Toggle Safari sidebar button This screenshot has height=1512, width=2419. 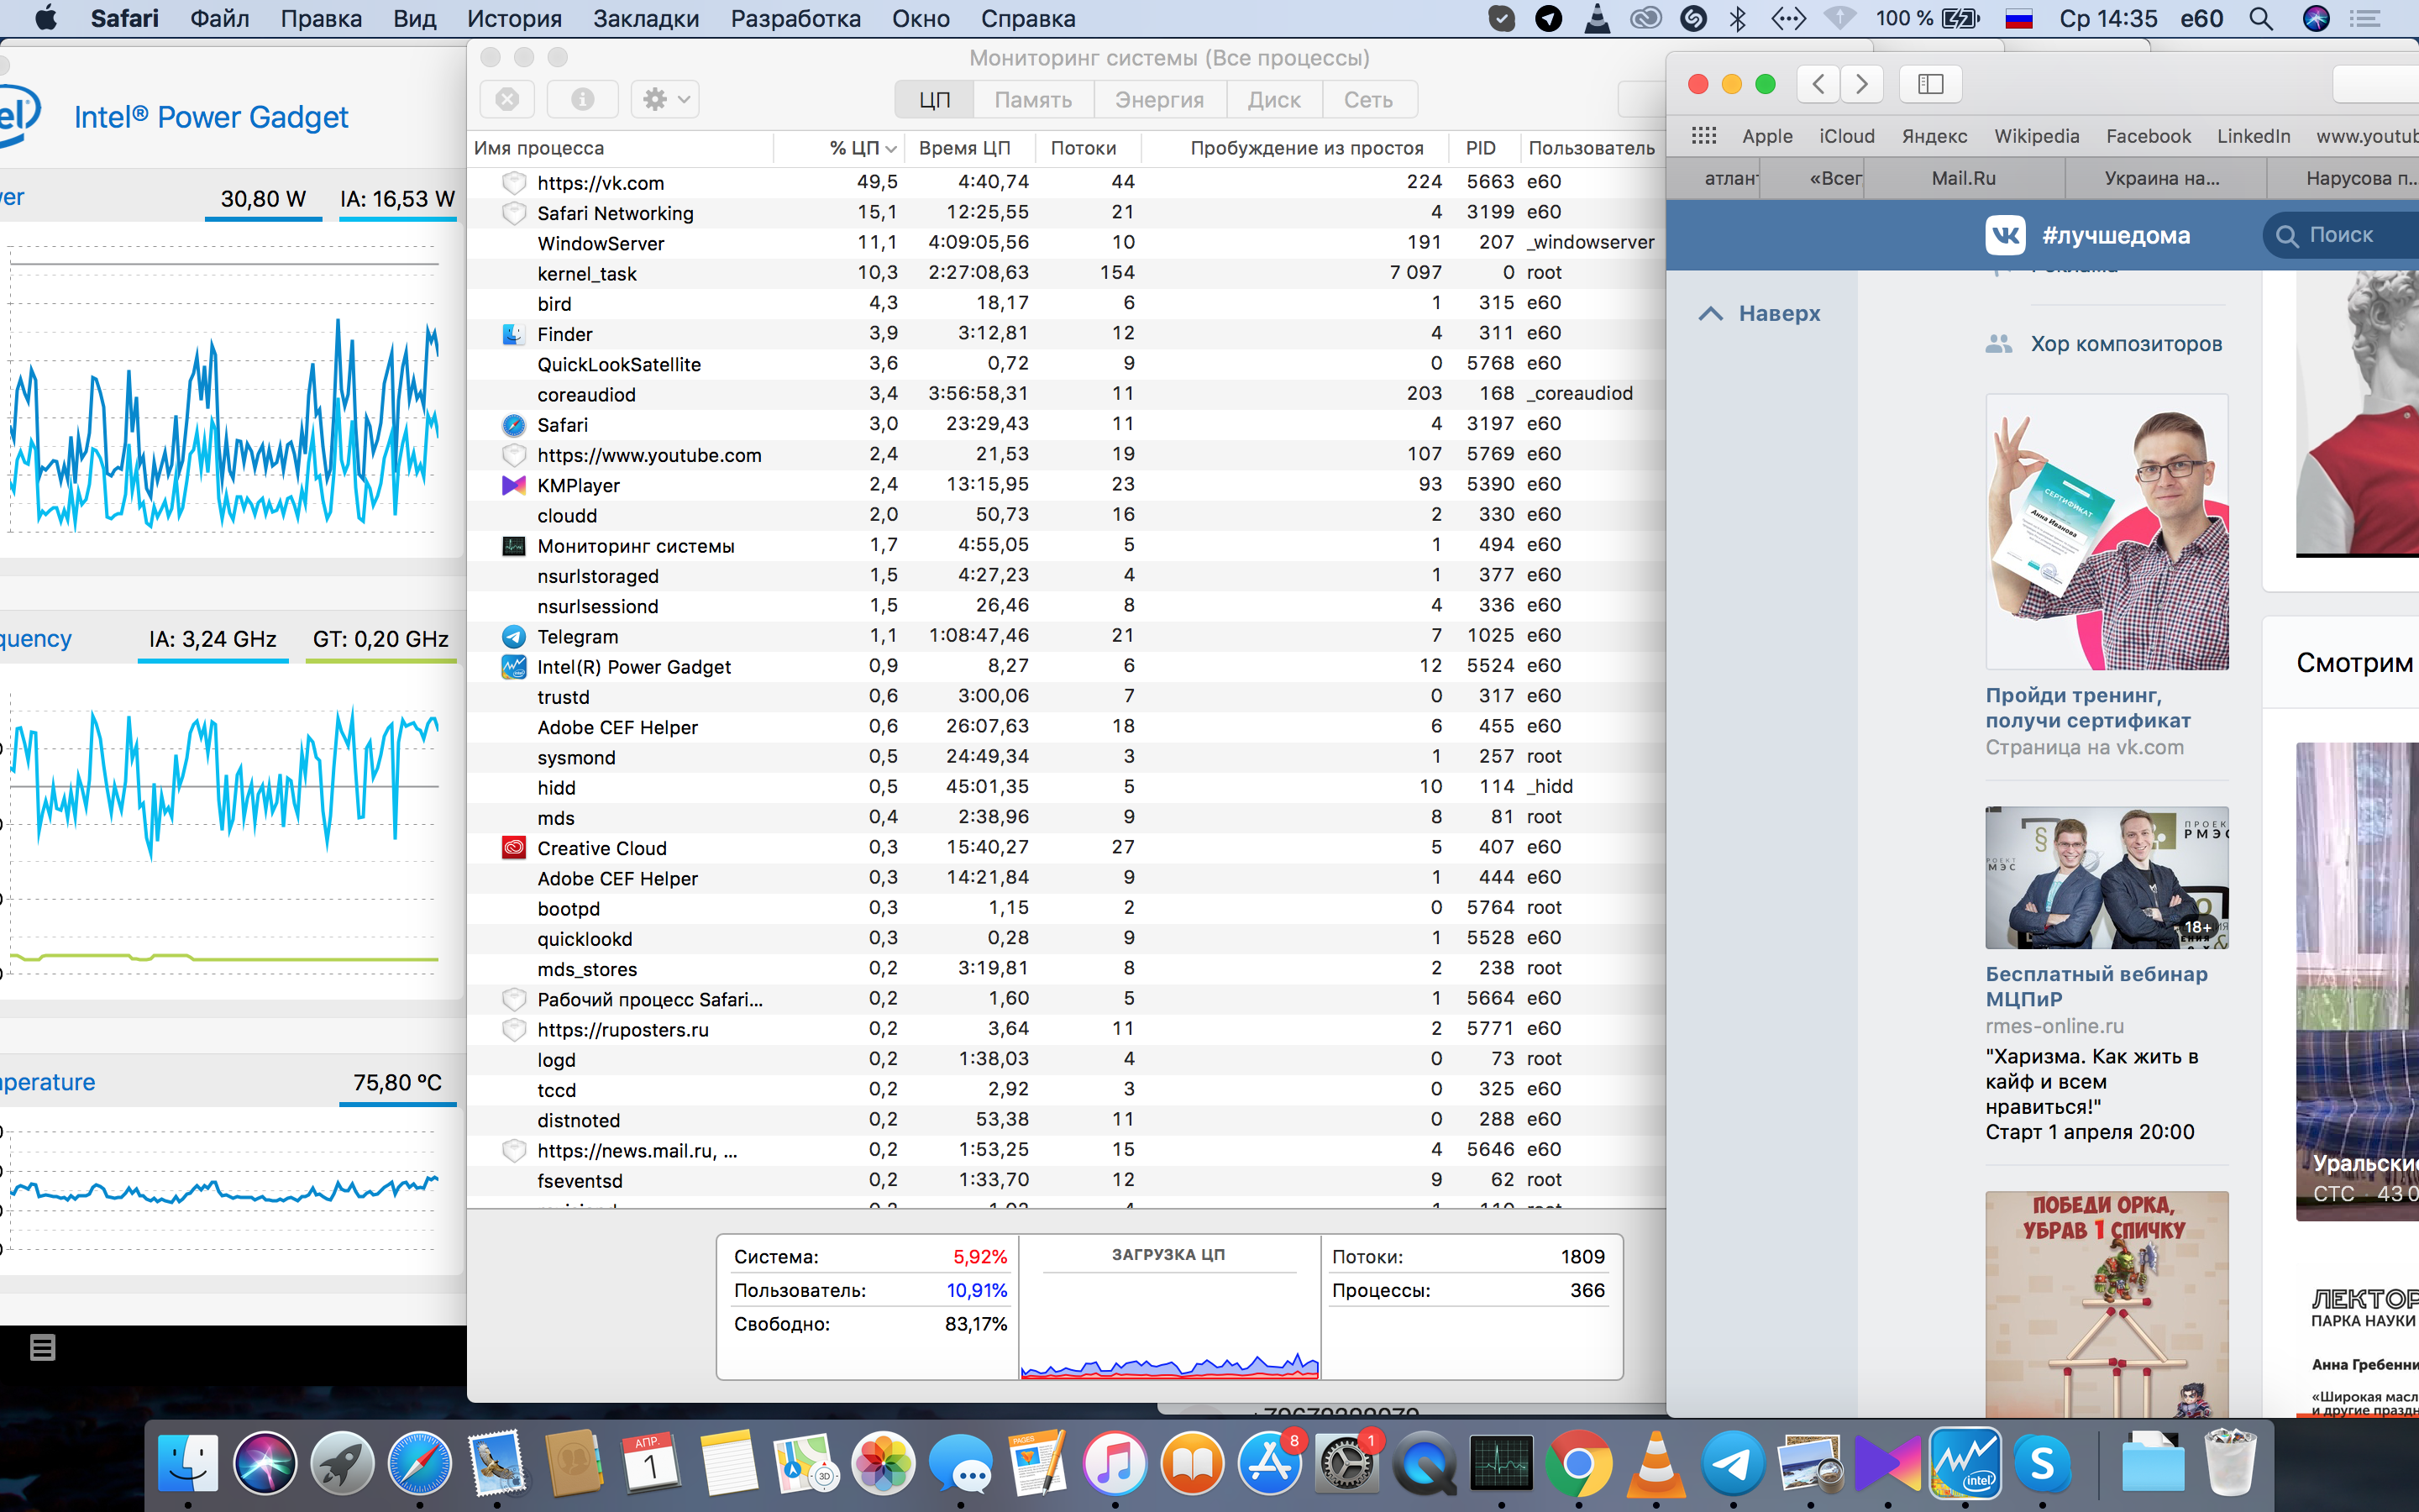(x=1930, y=84)
